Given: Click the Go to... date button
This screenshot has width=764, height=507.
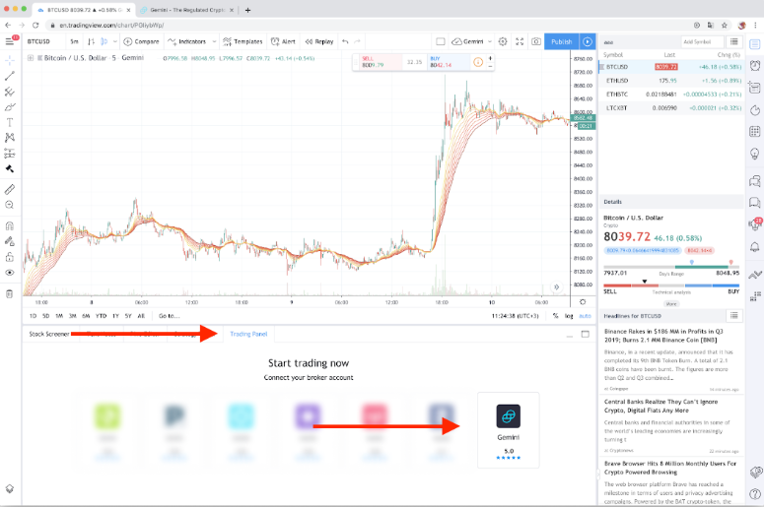Looking at the screenshot, I should [x=170, y=316].
